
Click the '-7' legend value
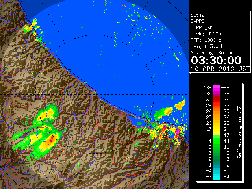pyautogui.click(x=209, y=176)
